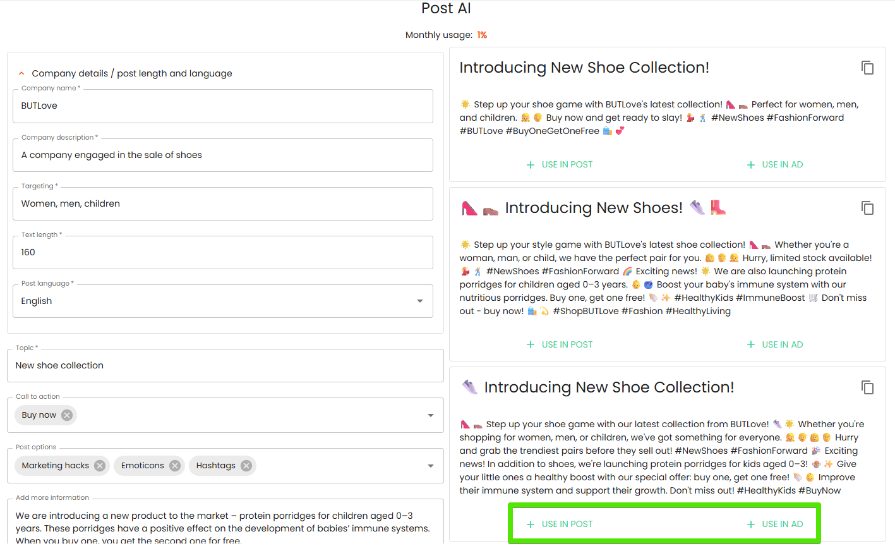This screenshot has width=895, height=546.
Task: Expand the Call to action dropdown
Action: (x=431, y=415)
